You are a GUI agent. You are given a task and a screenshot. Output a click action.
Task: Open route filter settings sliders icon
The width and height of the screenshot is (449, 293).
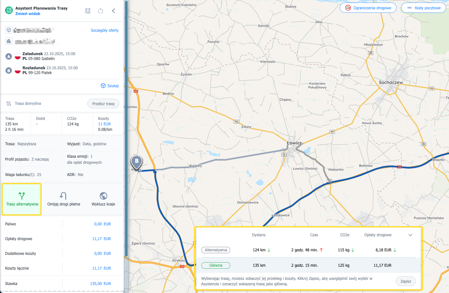pyautogui.click(x=88, y=11)
